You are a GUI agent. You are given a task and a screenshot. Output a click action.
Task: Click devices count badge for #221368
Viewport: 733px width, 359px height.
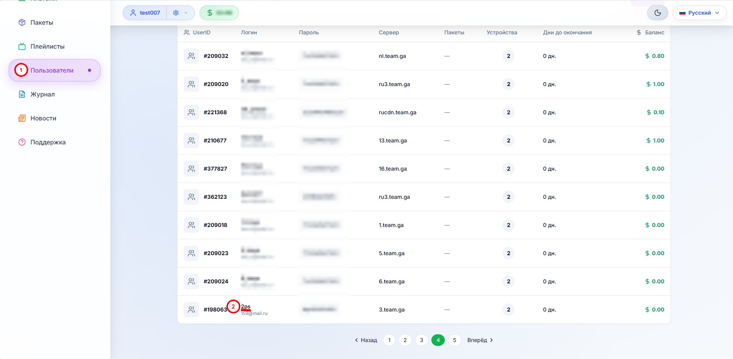tap(508, 112)
